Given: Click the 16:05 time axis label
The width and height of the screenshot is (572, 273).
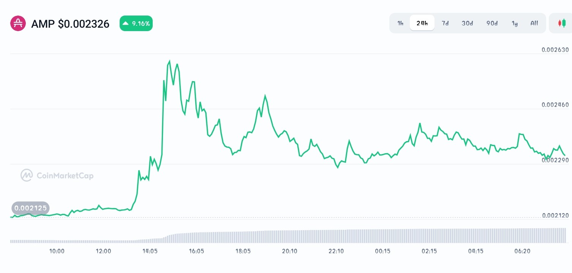Looking at the screenshot, I should pyautogui.click(x=196, y=251).
